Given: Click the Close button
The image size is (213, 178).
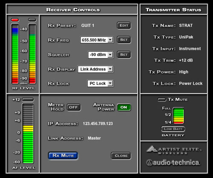Looking at the screenshot, I should point(121,156).
